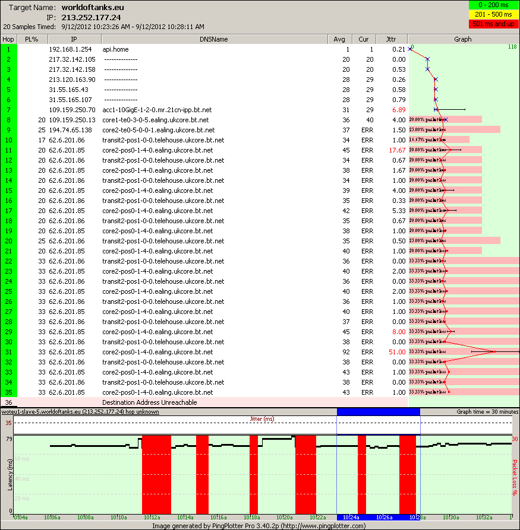Click api.home DNS name in hop 1
The image size is (520, 530).
(x=115, y=49)
